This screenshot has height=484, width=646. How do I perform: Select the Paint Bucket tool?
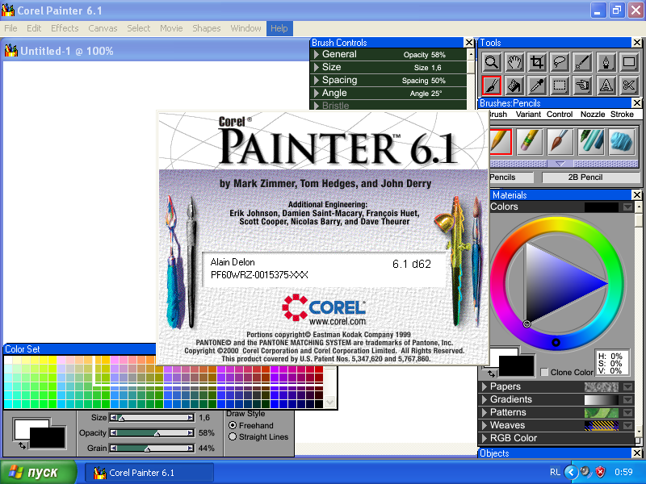click(514, 86)
